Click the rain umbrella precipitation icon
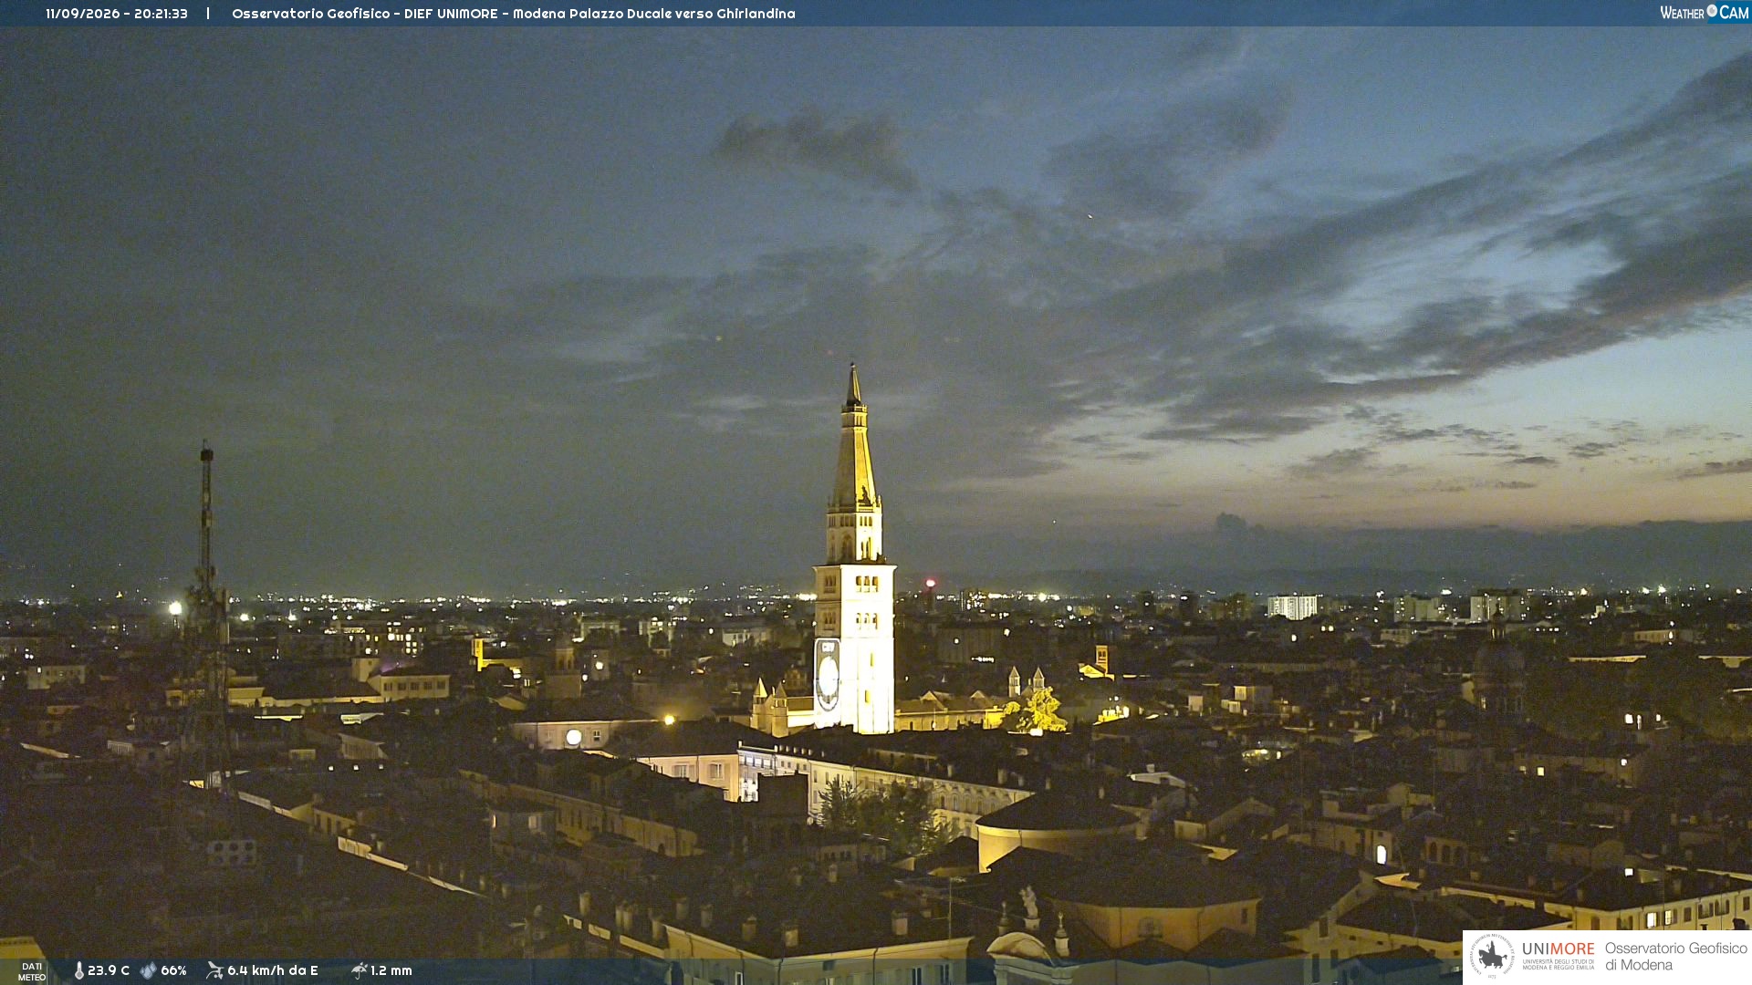This screenshot has height=985, width=1752. (x=360, y=970)
